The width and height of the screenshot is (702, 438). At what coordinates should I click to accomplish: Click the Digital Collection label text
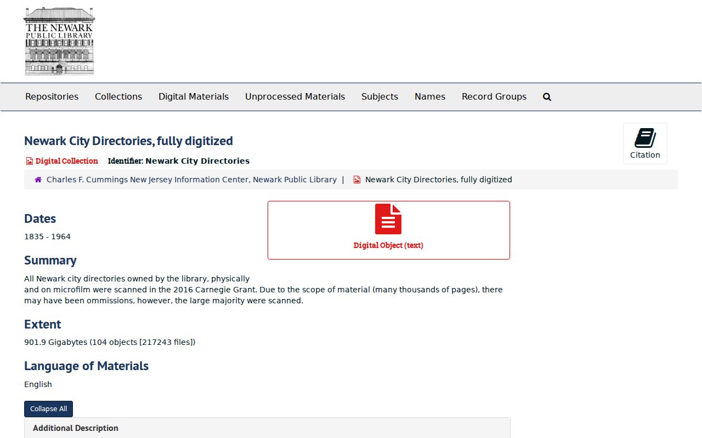coord(67,161)
